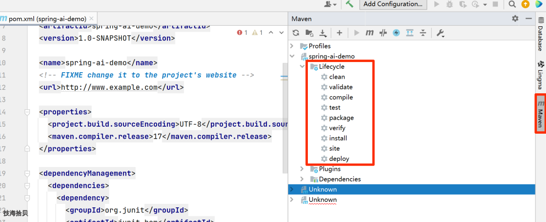The height and width of the screenshot is (222, 546).
Task: Click the yellow warning count indicator
Action: coord(257,33)
